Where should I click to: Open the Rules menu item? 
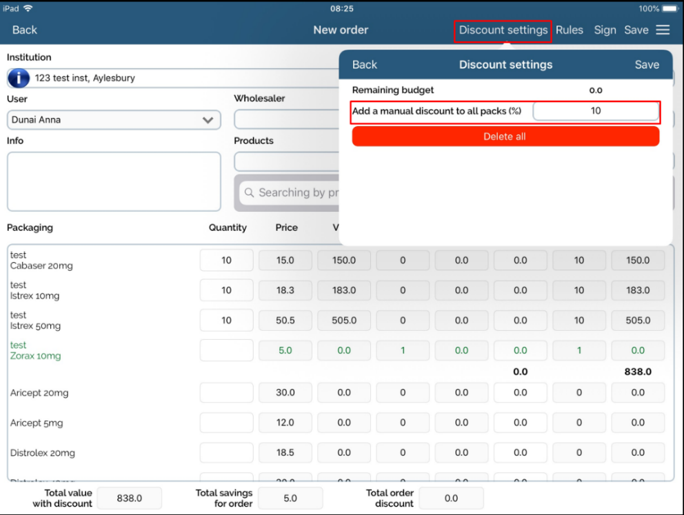tap(570, 30)
